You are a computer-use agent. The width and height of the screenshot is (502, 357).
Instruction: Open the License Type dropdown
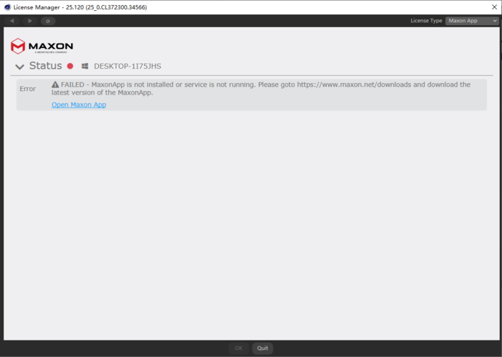(471, 21)
